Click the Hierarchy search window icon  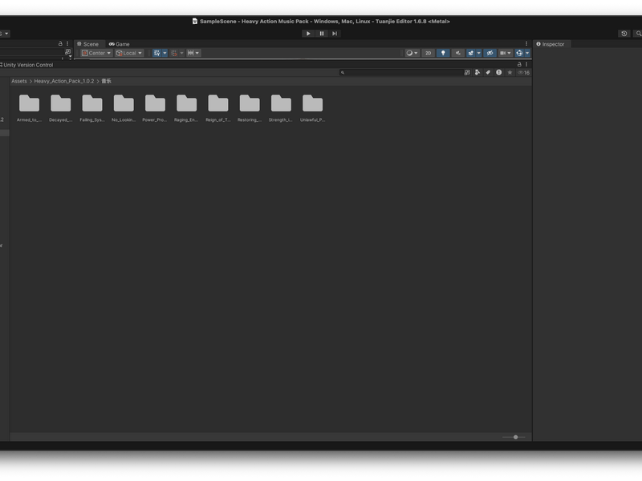click(x=67, y=52)
